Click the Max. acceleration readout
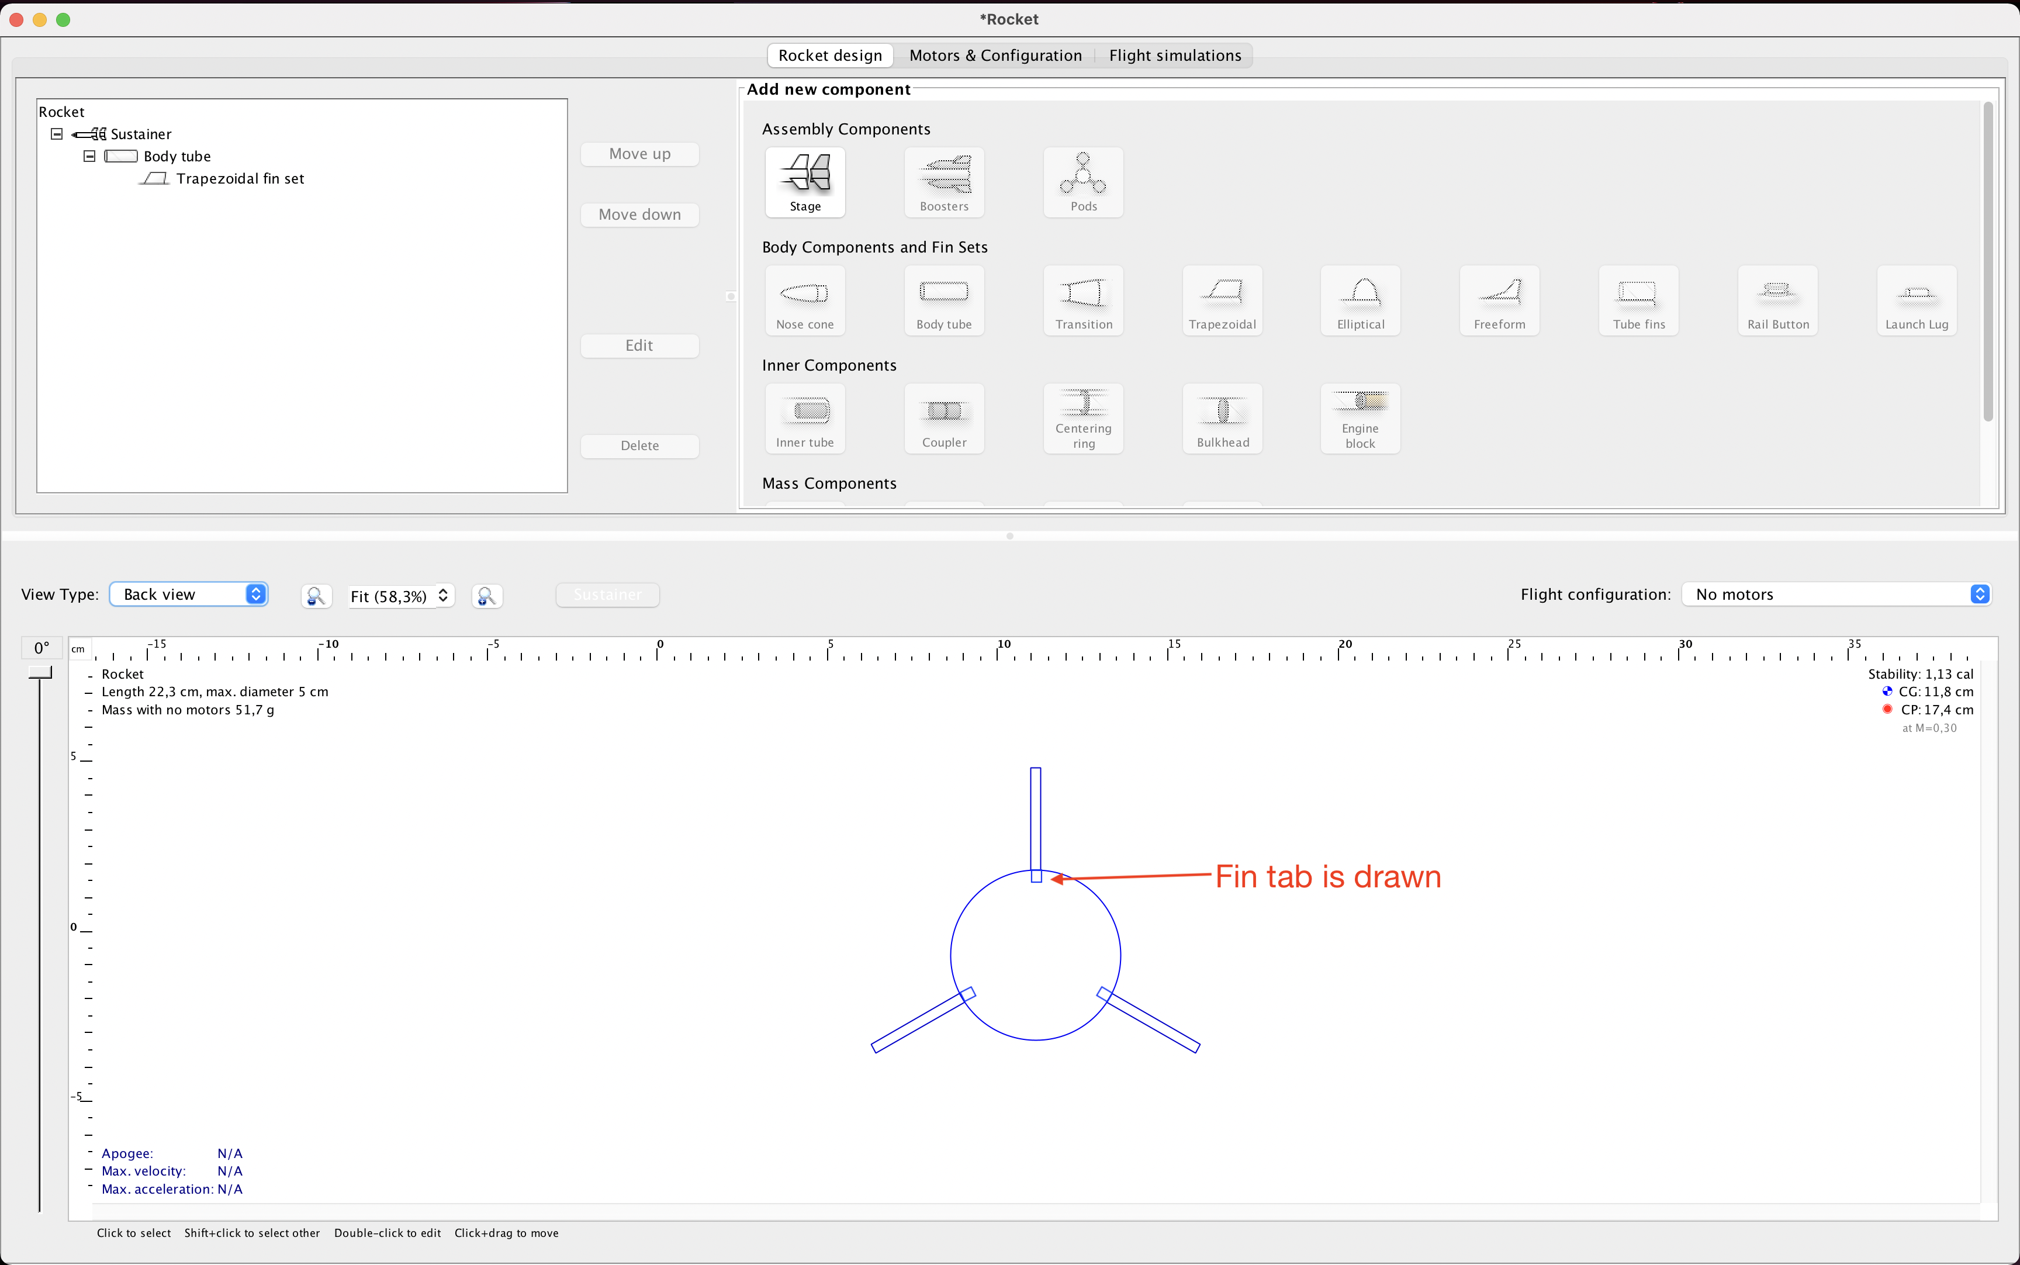This screenshot has width=2020, height=1265. pos(171,1189)
